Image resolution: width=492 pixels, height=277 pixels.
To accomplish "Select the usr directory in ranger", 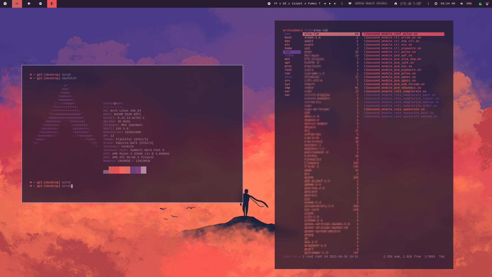I will [287, 91].
